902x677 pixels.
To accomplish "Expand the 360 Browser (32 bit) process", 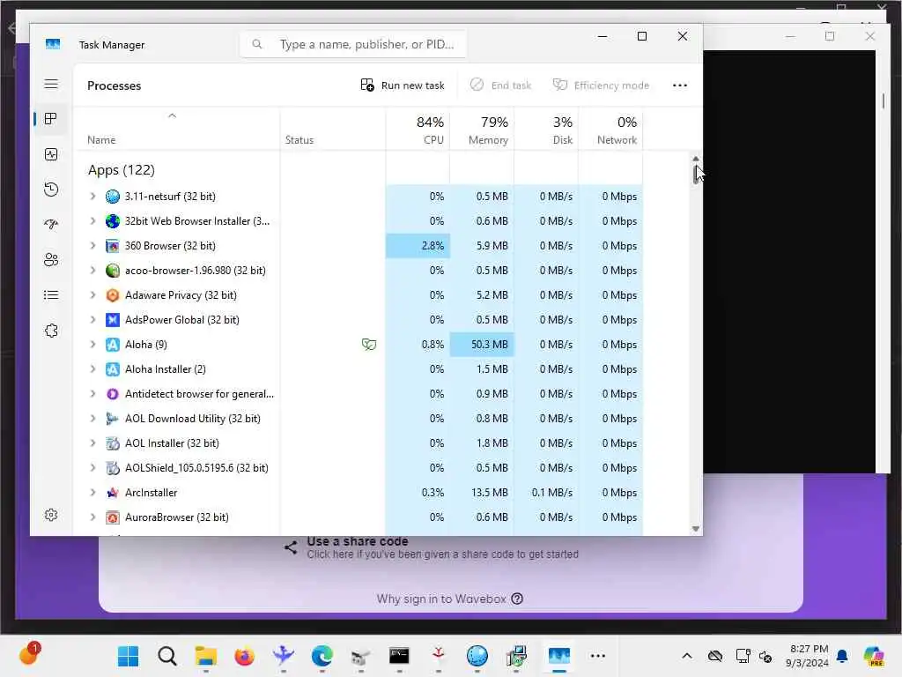I will click(92, 246).
